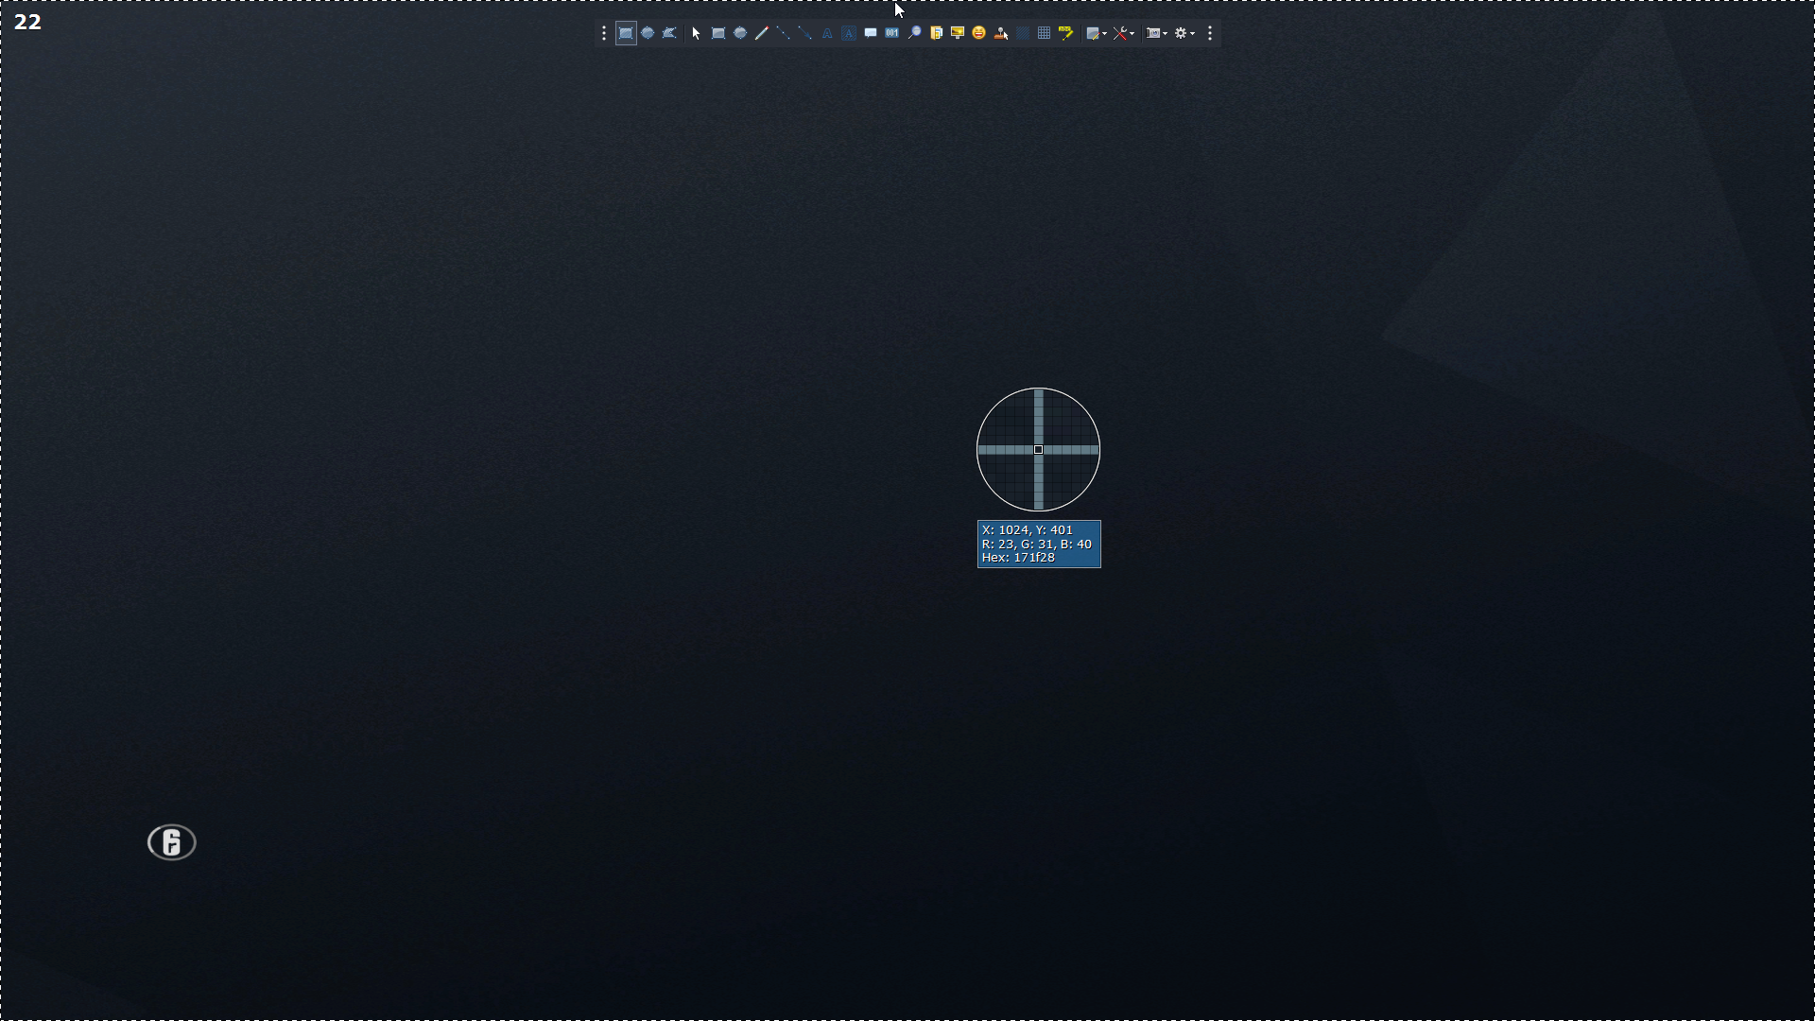The height and width of the screenshot is (1021, 1815).
Task: Open the shape options dropdown arrow
Action: pyautogui.click(x=1105, y=34)
